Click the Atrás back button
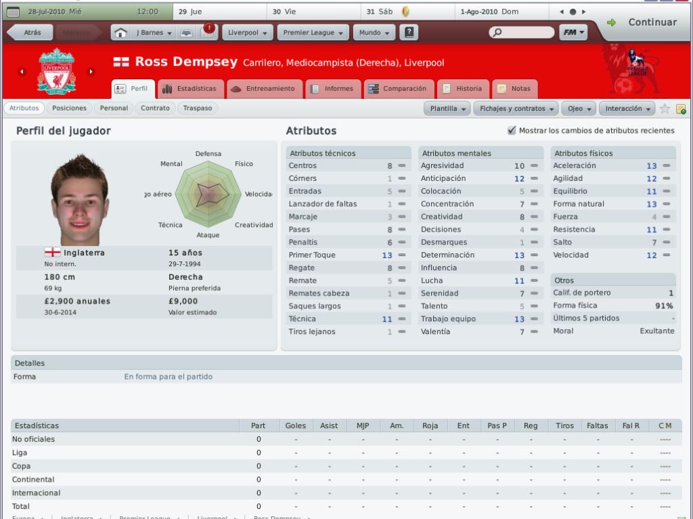Viewport: 693px width, 519px height. (30, 33)
